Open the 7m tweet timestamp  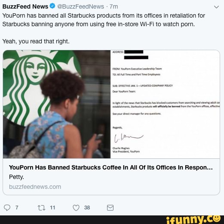114,6
